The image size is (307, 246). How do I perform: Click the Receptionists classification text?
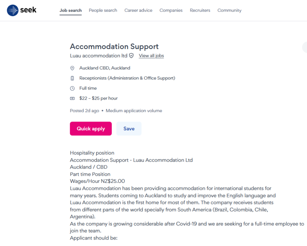tap(127, 78)
